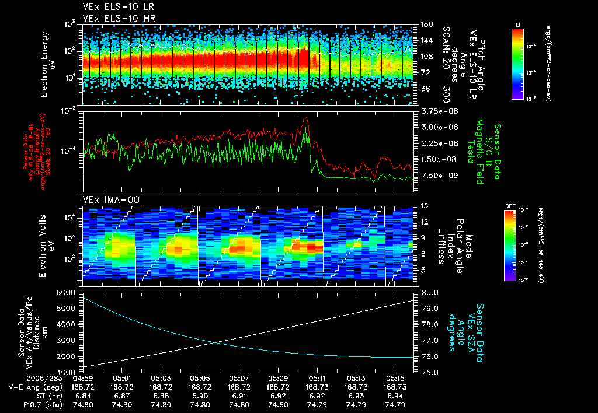This screenshot has height=413, width=598.
Task: Click the 'V-E Ang (deg)' row label
Action: pyautogui.click(x=36, y=387)
